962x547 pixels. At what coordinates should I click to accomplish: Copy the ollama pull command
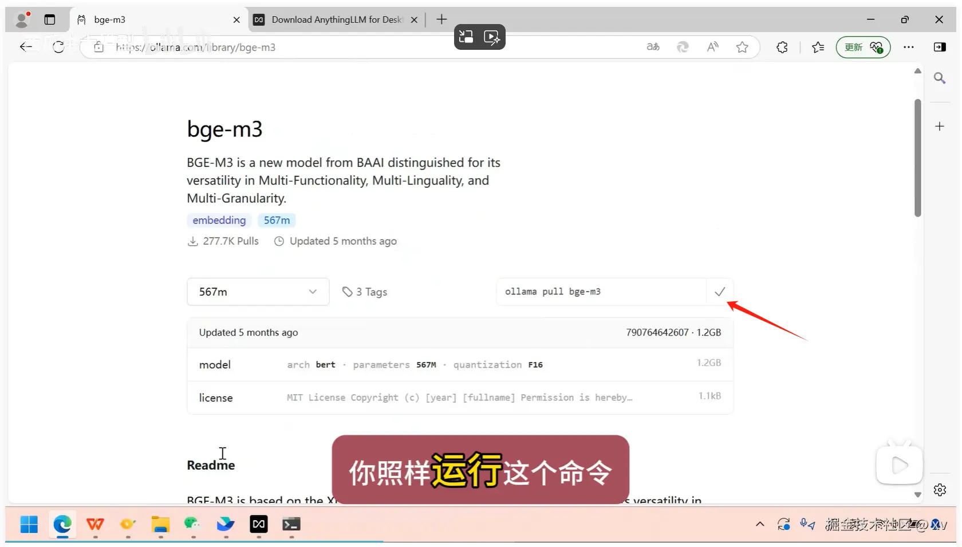click(720, 292)
